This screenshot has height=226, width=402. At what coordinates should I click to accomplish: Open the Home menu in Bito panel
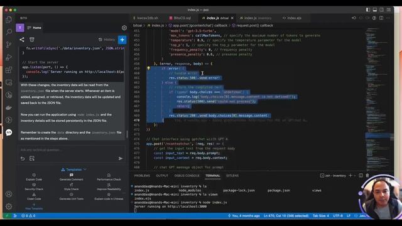click(35, 28)
